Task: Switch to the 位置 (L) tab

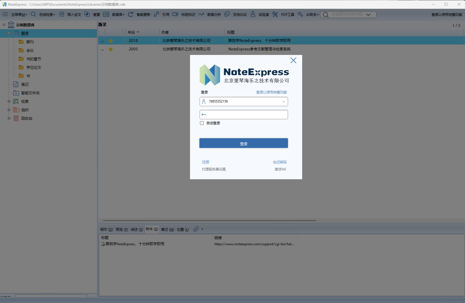Action: (x=183, y=229)
